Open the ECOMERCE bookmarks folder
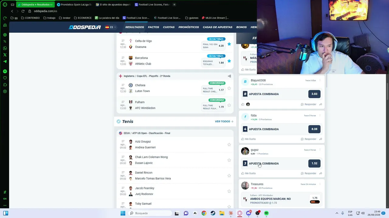 pyautogui.click(x=83, y=18)
